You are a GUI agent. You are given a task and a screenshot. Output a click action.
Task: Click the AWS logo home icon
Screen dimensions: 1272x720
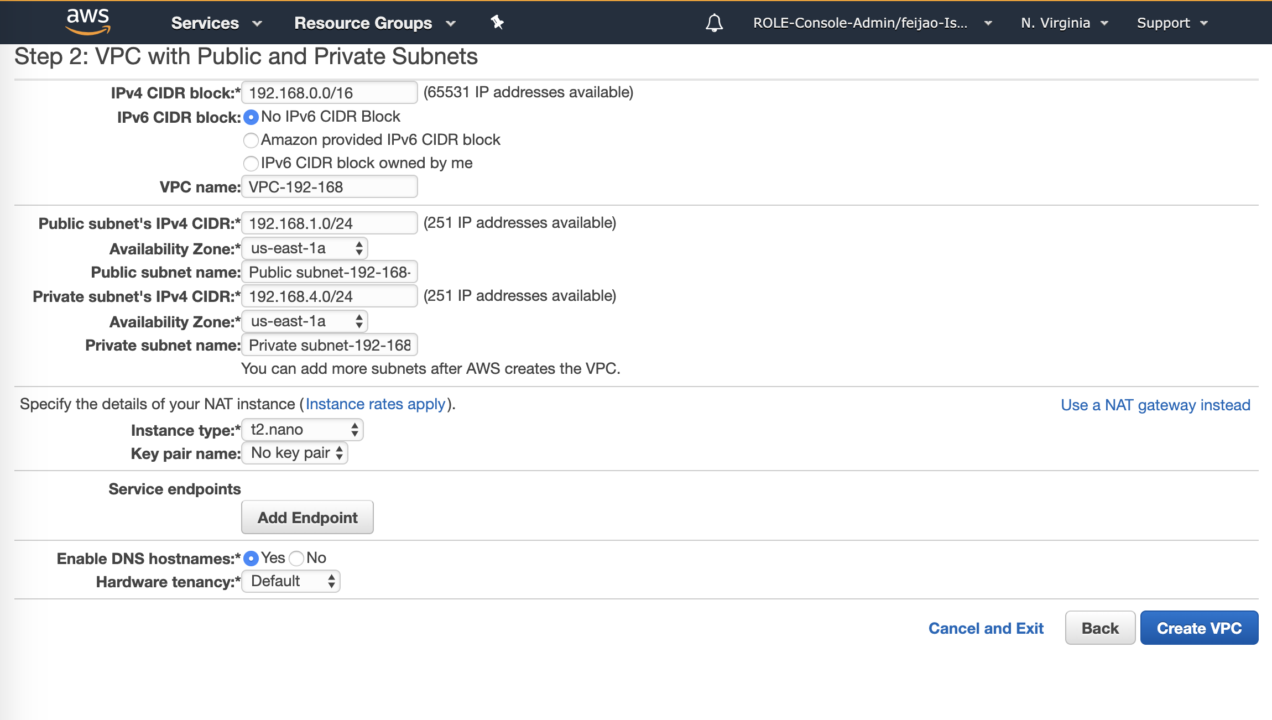pyautogui.click(x=88, y=22)
